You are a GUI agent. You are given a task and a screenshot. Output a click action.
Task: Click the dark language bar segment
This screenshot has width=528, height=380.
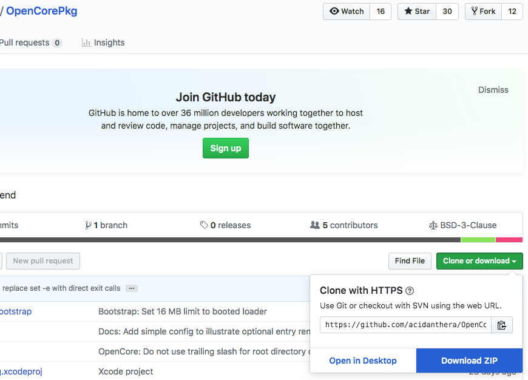[231, 240]
